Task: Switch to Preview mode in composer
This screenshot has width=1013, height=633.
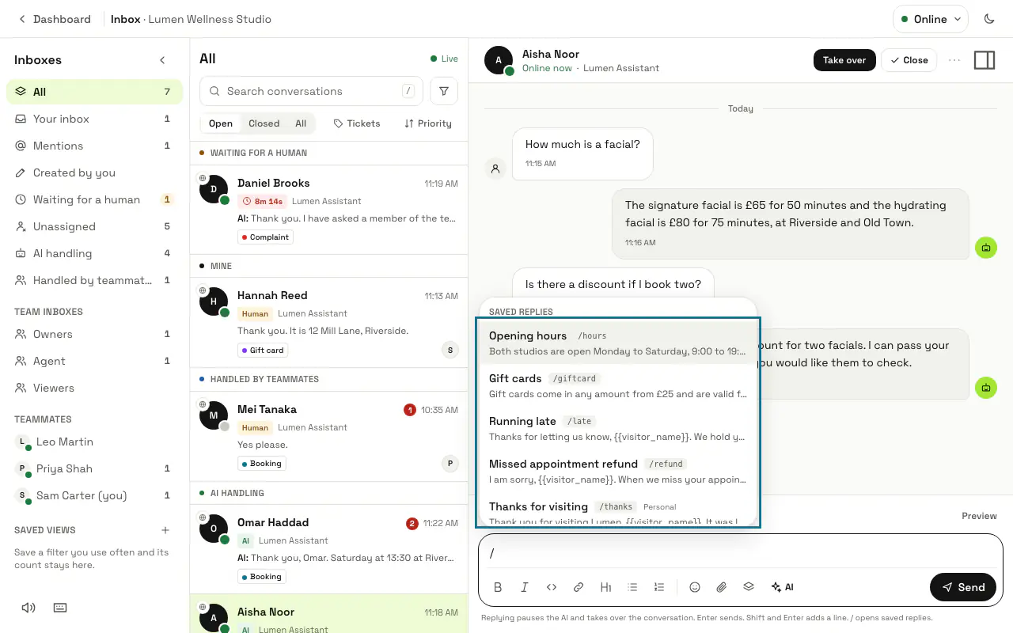Action: 979,516
